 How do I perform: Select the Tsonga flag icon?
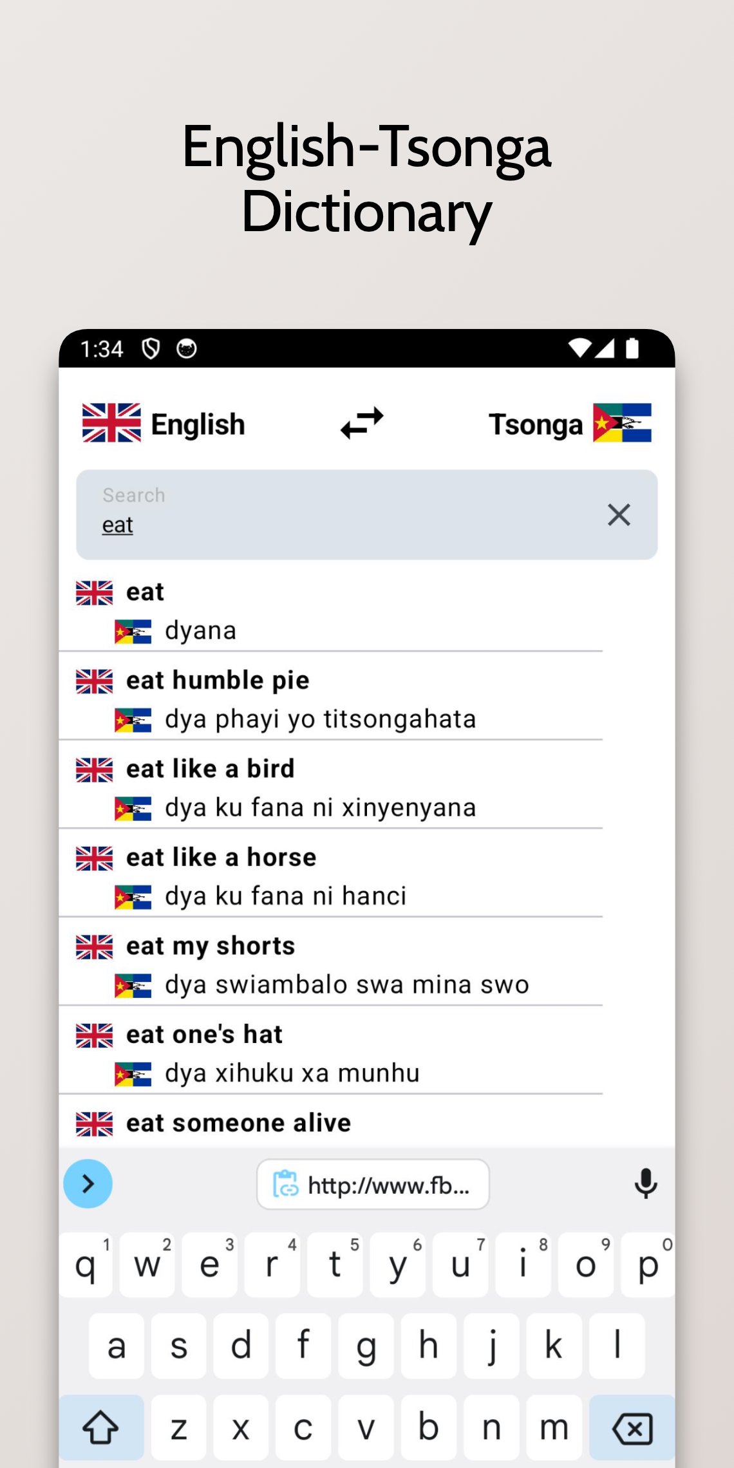pyautogui.click(x=623, y=423)
